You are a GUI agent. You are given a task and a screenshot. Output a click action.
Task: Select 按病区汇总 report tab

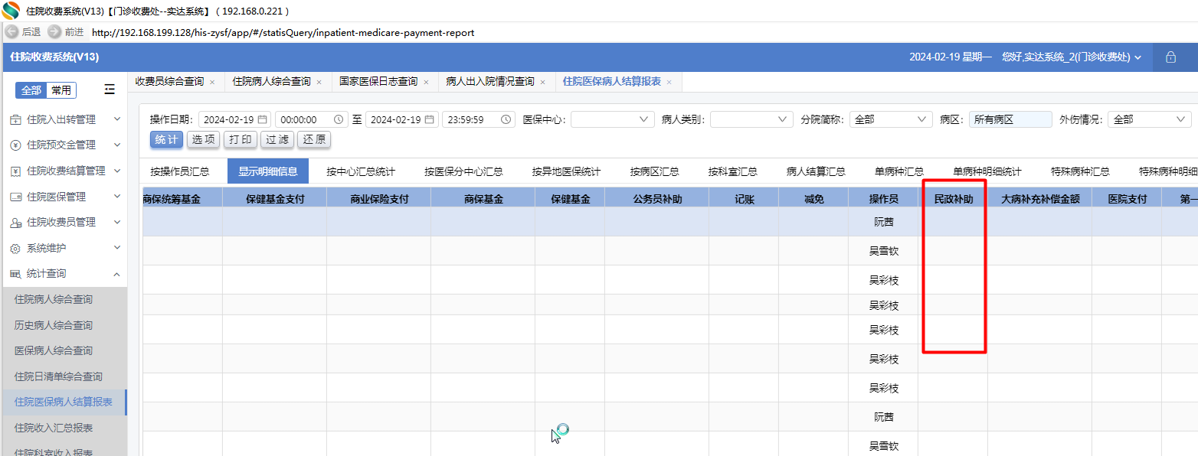click(654, 171)
